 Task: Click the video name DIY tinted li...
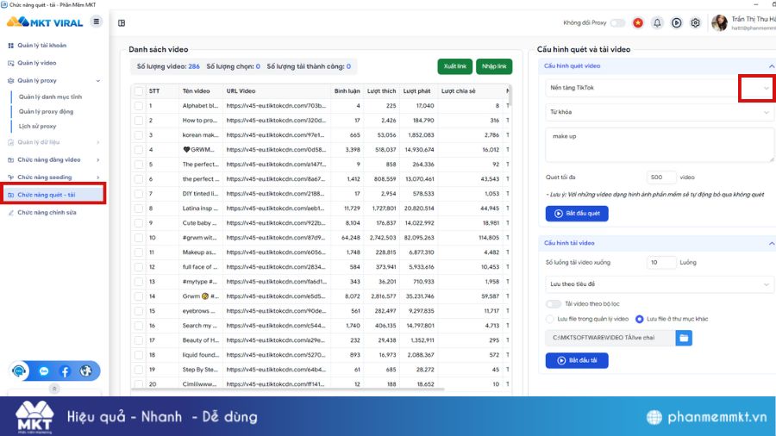click(200, 194)
